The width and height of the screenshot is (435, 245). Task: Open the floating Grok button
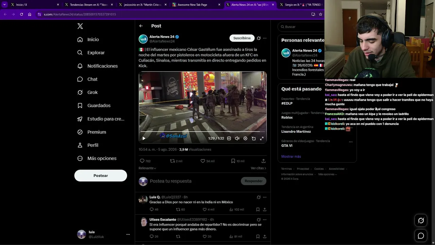pyautogui.click(x=421, y=220)
